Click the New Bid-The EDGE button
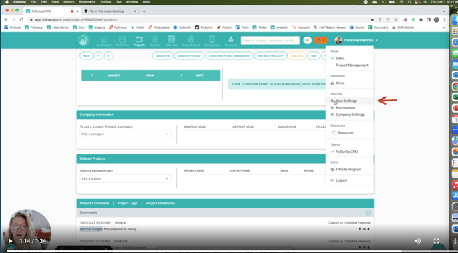 (270, 55)
